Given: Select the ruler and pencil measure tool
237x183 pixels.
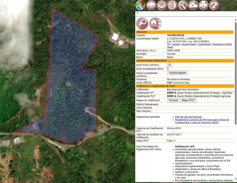Looking at the screenshot, I should click(x=193, y=5).
